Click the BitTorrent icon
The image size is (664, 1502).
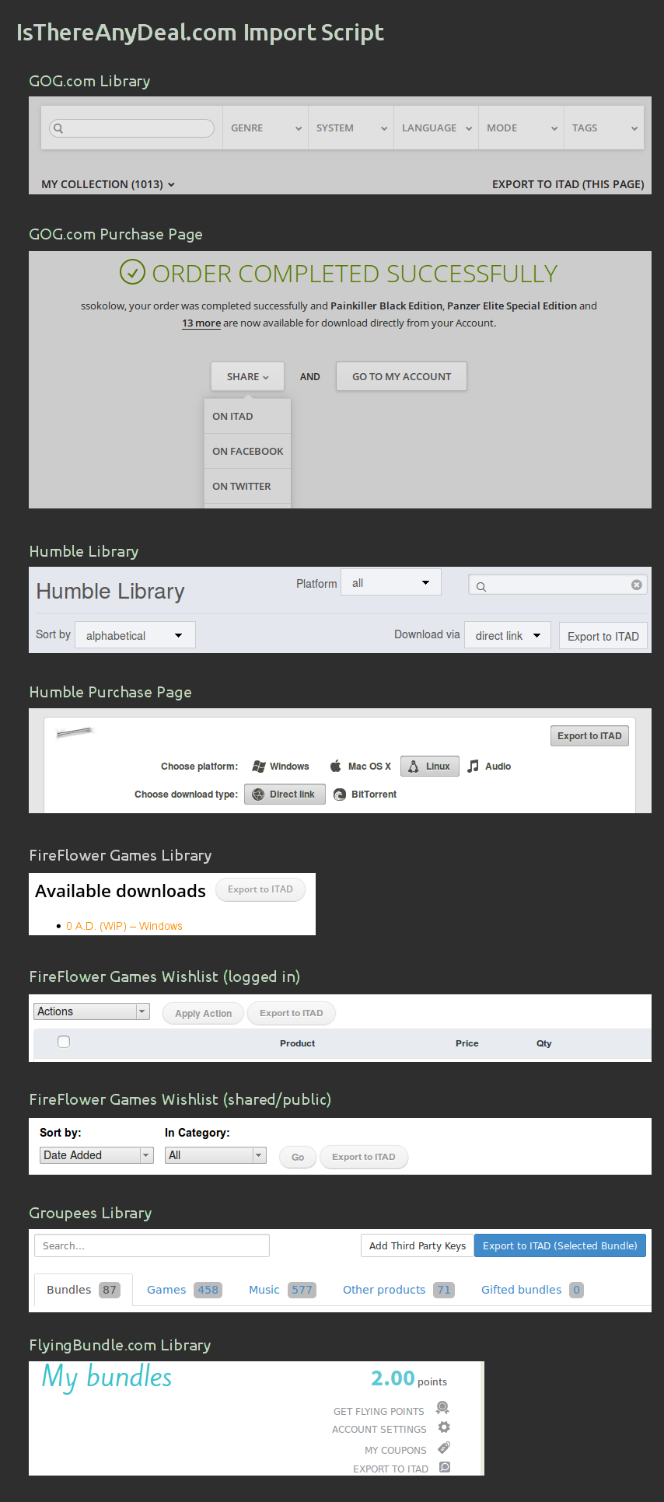pos(340,795)
